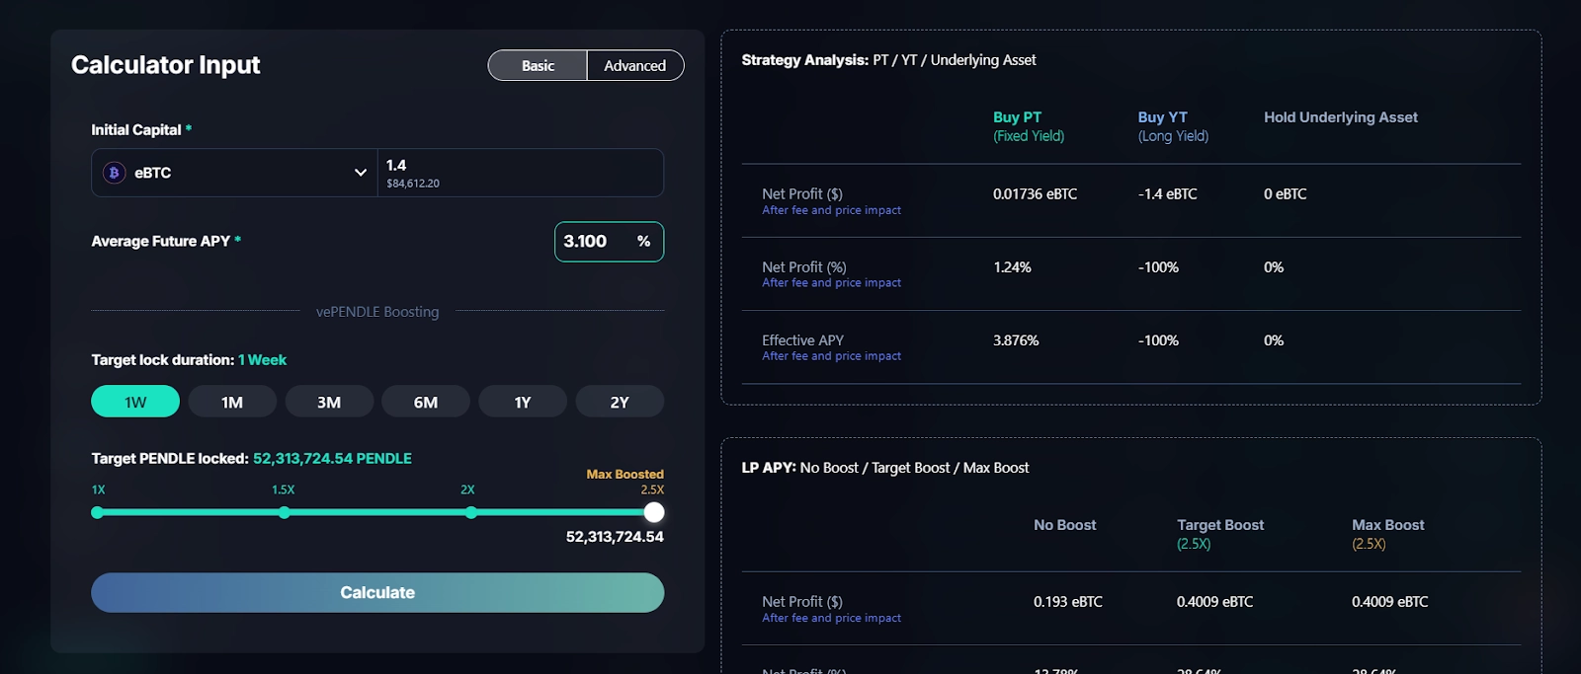Select 3M lock duration
Image resolution: width=1581 pixels, height=674 pixels.
coord(329,402)
